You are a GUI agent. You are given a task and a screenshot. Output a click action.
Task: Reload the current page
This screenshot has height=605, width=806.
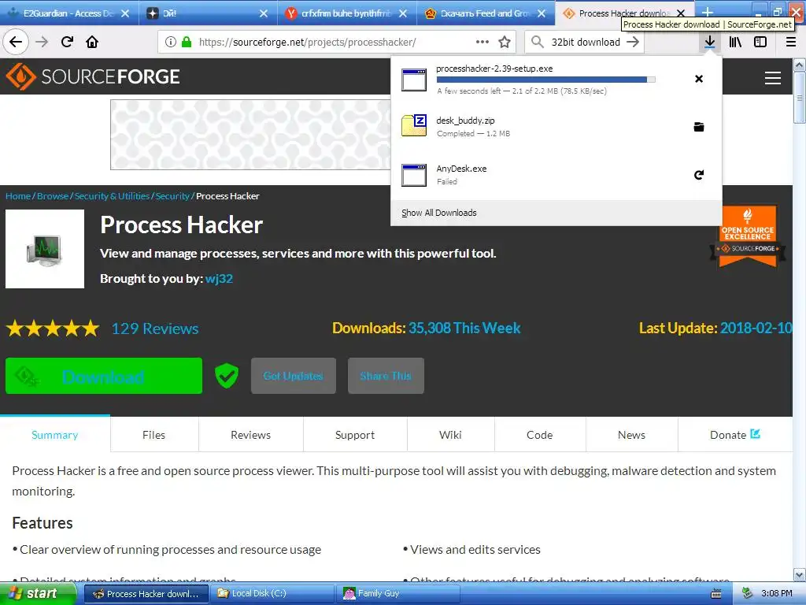pyautogui.click(x=67, y=42)
